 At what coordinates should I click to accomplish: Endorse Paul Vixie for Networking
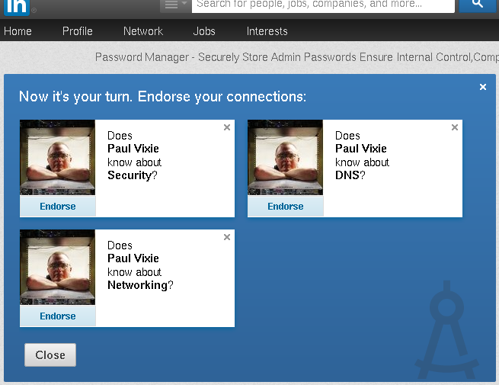pos(58,316)
